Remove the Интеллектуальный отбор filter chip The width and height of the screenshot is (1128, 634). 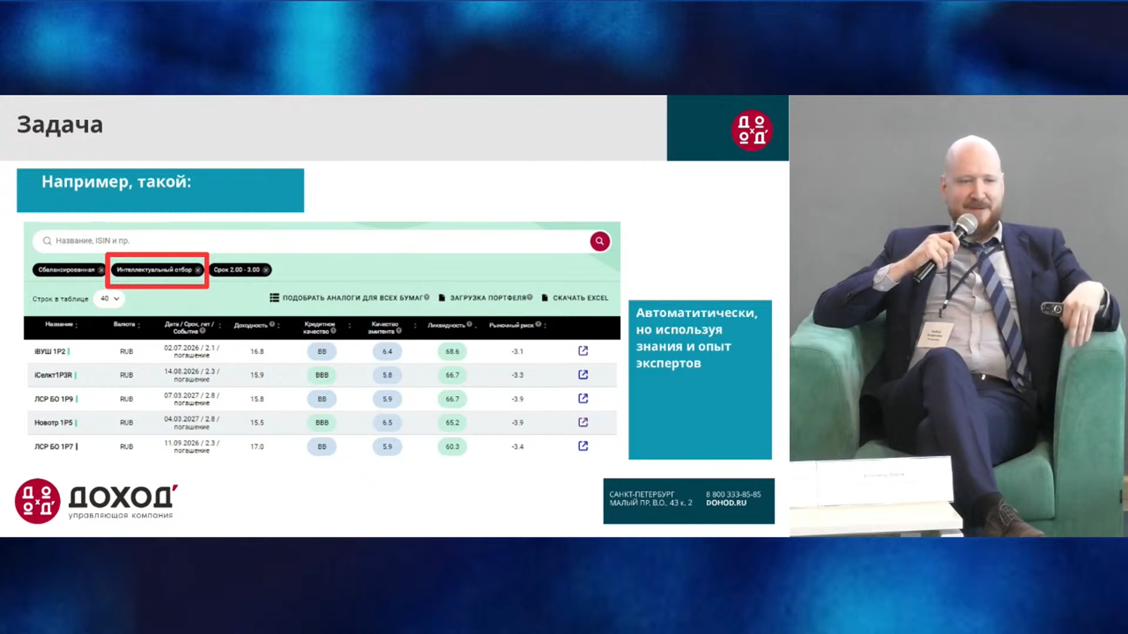pos(198,270)
